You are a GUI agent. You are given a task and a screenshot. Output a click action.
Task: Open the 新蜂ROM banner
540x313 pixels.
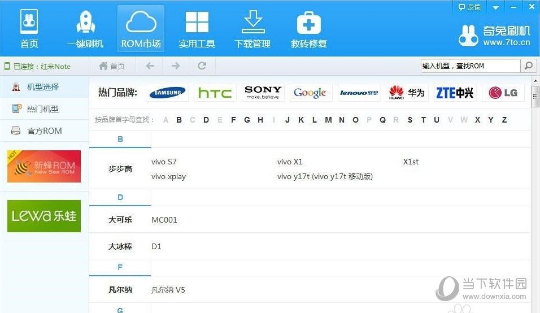coord(44,166)
